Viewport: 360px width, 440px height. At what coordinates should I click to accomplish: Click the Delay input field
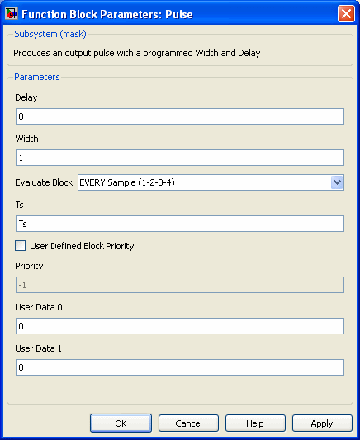click(x=180, y=116)
